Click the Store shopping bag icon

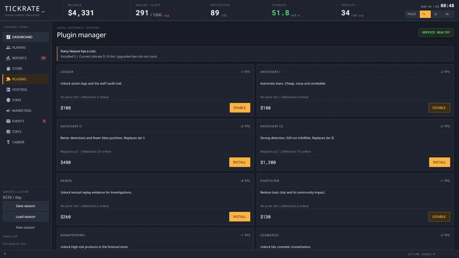pos(8,69)
